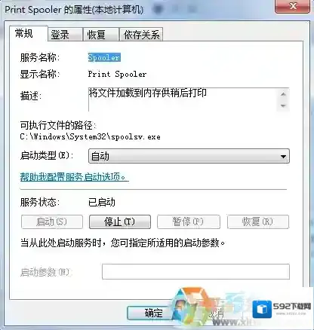Confirm with the 确定 button
Screen dimensions: 314x330
tap(151, 313)
